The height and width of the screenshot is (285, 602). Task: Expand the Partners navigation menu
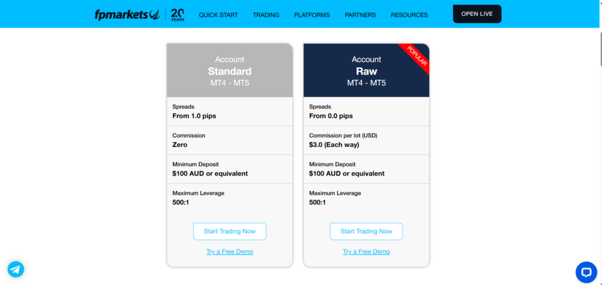tap(360, 15)
